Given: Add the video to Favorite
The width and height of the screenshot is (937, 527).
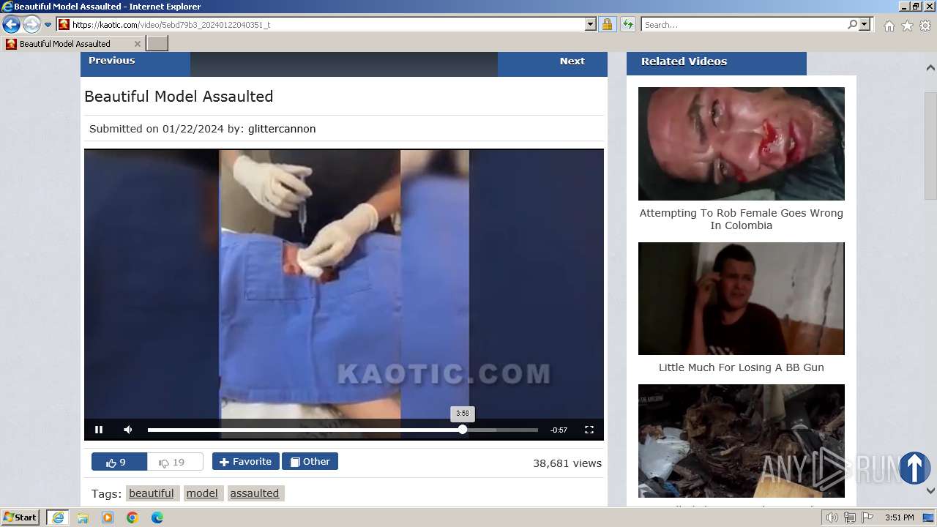Looking at the screenshot, I should click(x=246, y=461).
